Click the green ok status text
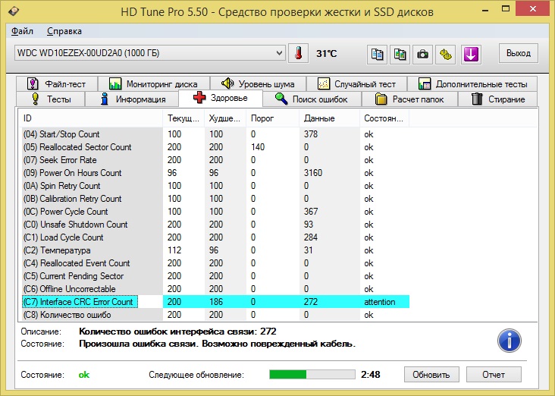555x396 pixels. (84, 375)
